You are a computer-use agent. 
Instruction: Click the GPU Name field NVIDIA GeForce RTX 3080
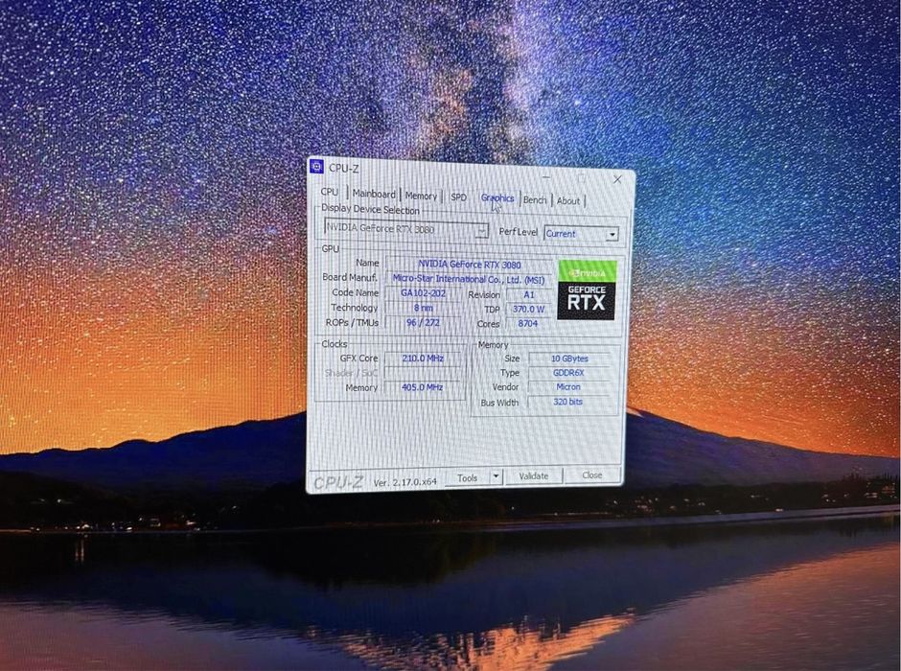pyautogui.click(x=469, y=265)
